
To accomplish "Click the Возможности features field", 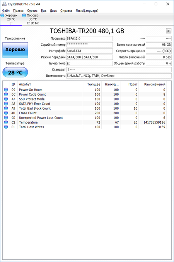I will pyautogui.click(x=119, y=76).
